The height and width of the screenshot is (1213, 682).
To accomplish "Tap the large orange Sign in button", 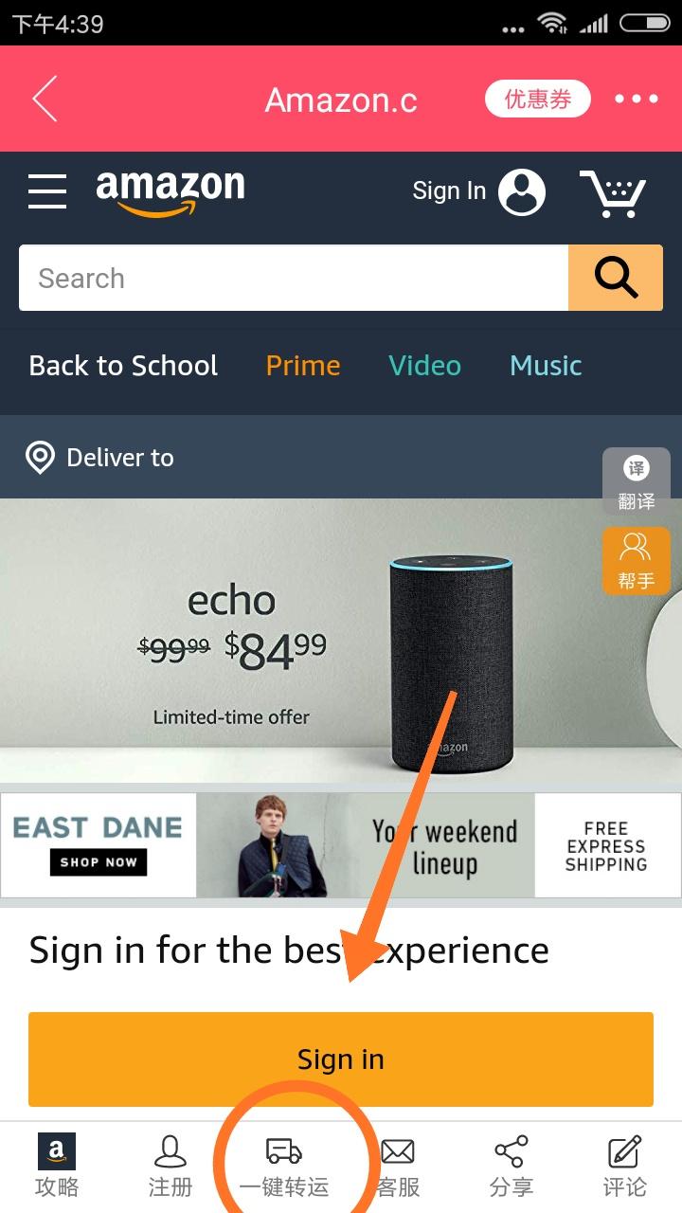I will click(341, 1059).
